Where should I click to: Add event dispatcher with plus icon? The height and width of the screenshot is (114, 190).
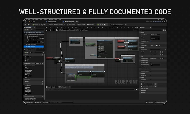point(43,96)
